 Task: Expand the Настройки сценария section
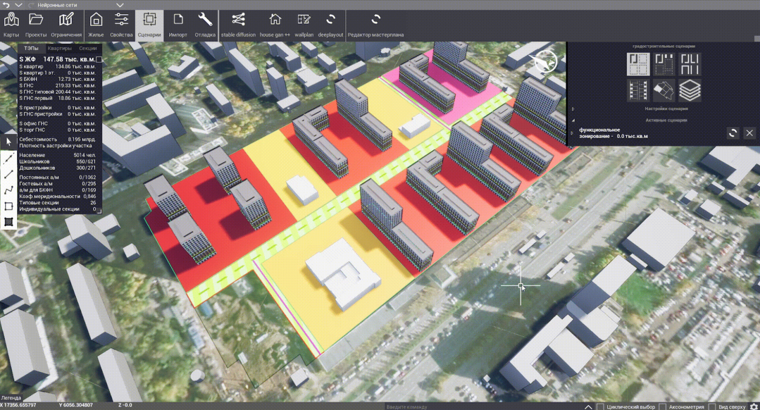[x=573, y=109]
